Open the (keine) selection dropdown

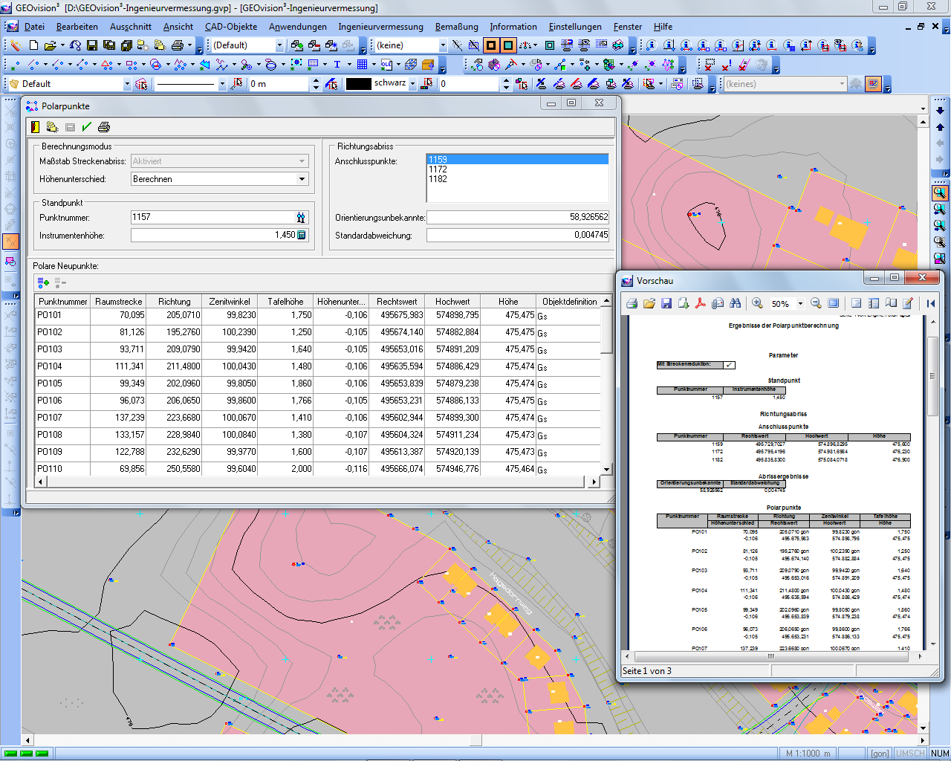pos(443,45)
